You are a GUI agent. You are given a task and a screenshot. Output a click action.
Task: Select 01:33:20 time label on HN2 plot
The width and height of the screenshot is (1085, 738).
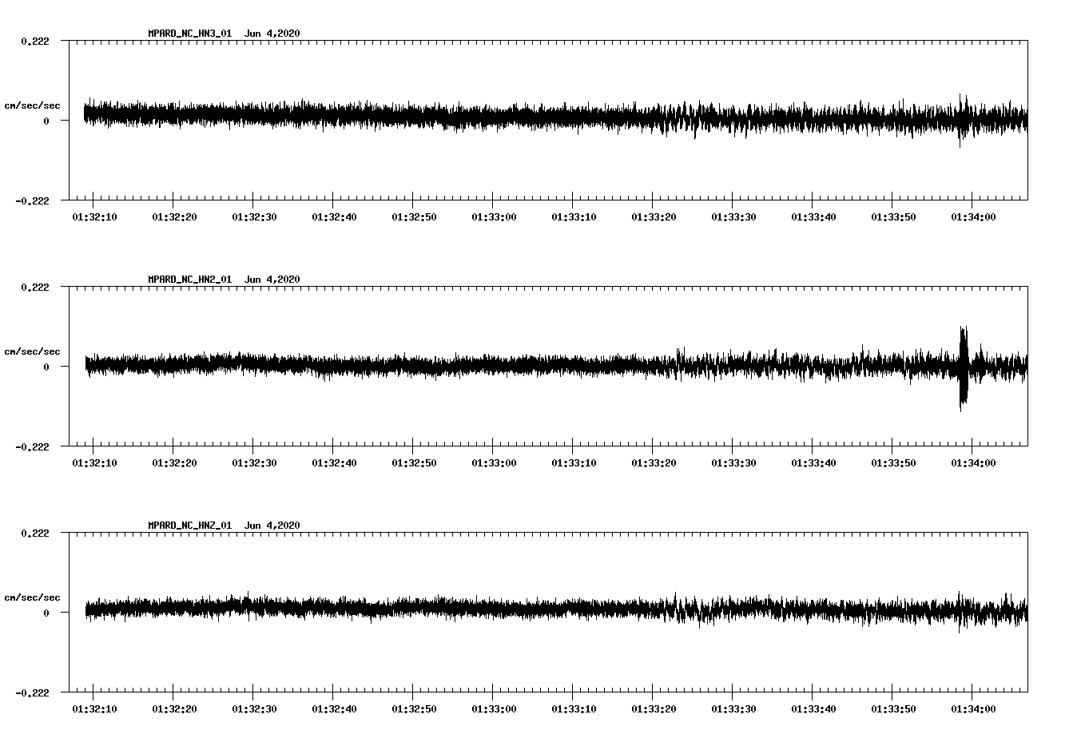[653, 462]
